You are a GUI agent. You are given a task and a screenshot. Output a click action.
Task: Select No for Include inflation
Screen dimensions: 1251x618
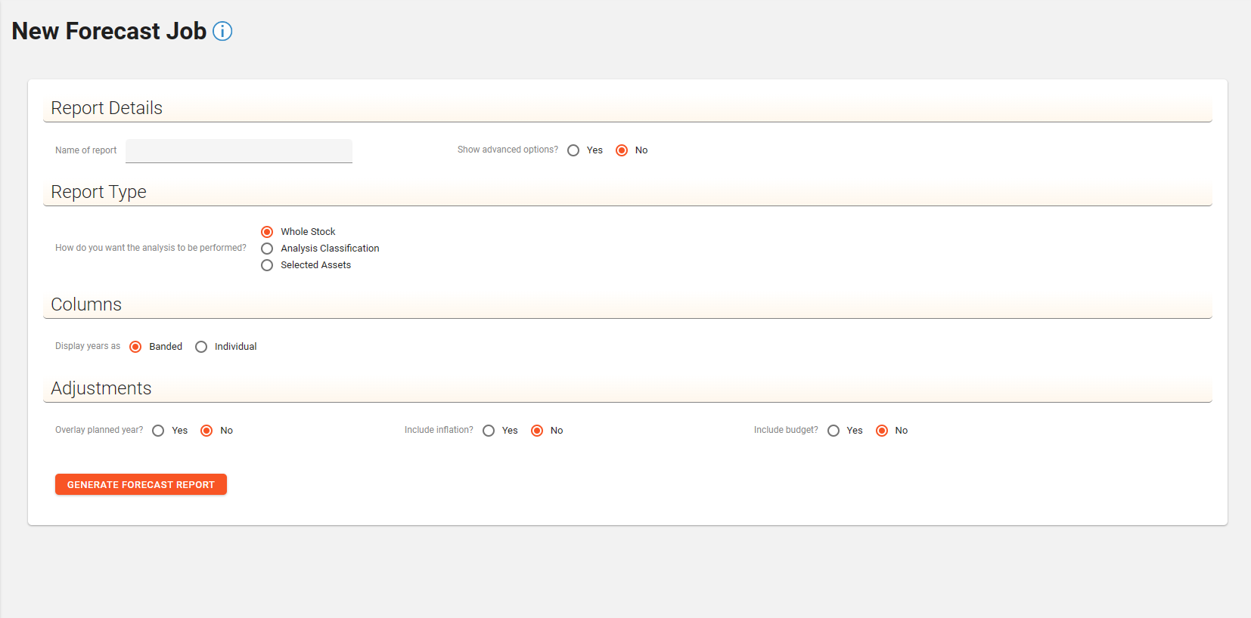[x=537, y=431]
